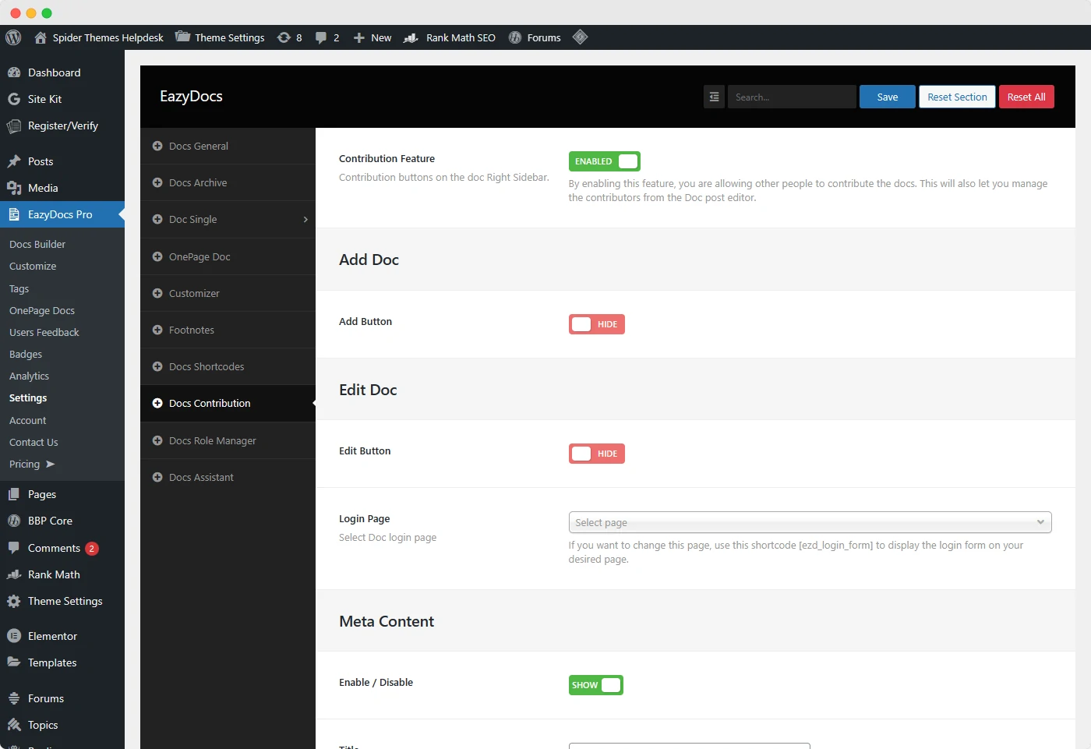The image size is (1091, 749).
Task: Open Media via its sidebar icon
Action: (x=14, y=188)
